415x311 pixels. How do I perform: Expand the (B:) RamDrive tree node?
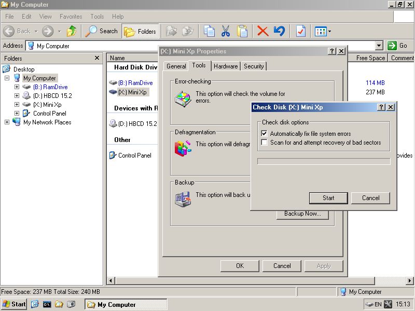click(x=17, y=87)
